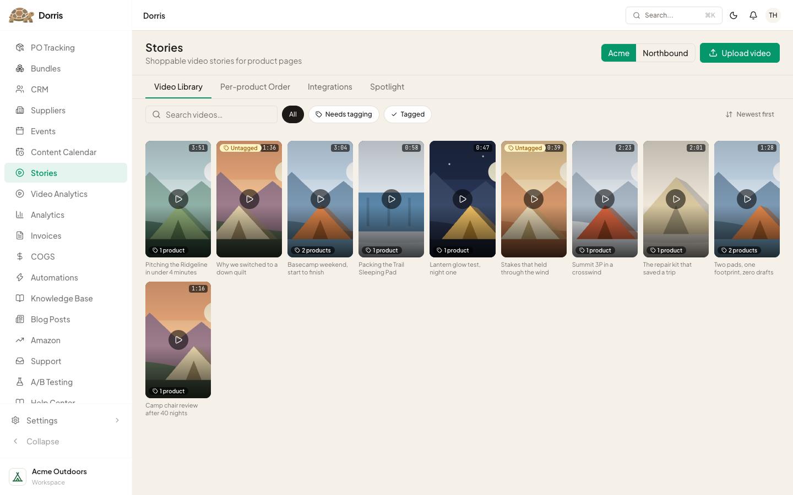Open the Spotlight tab
The height and width of the screenshot is (495, 793).
pyautogui.click(x=387, y=87)
